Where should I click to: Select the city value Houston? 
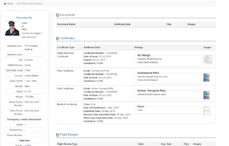point(29,60)
